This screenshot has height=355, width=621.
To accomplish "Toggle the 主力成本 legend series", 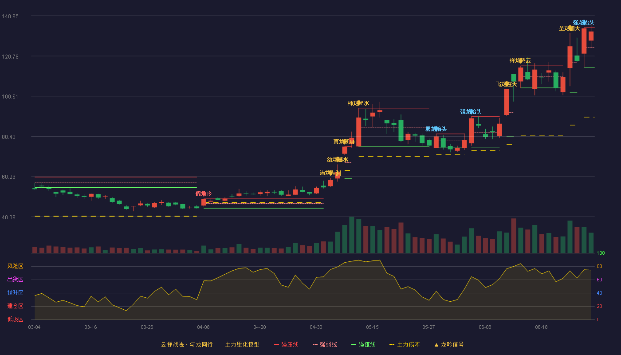I will point(405,344).
